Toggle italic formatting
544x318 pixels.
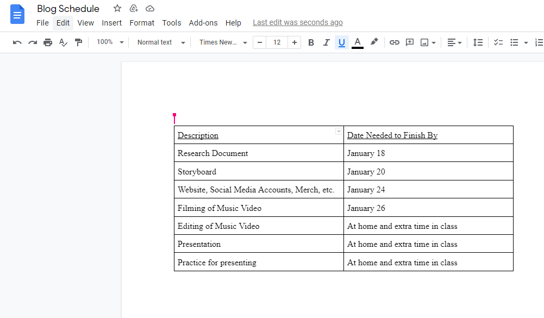click(x=326, y=42)
